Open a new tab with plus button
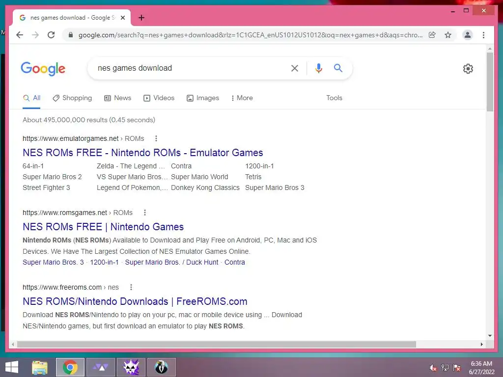Viewport: 503px width, 377px height. [141, 18]
